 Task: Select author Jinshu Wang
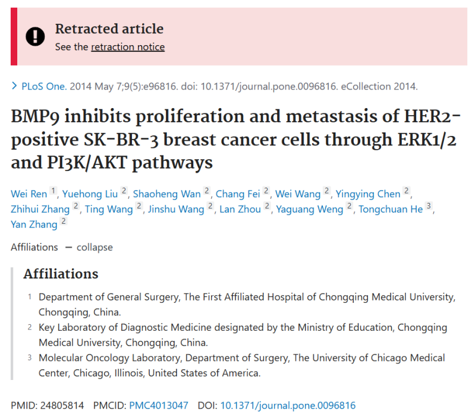(x=176, y=210)
